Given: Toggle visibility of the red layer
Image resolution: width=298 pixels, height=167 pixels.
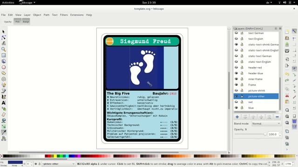Looking at the screenshot, I should pos(236,102).
